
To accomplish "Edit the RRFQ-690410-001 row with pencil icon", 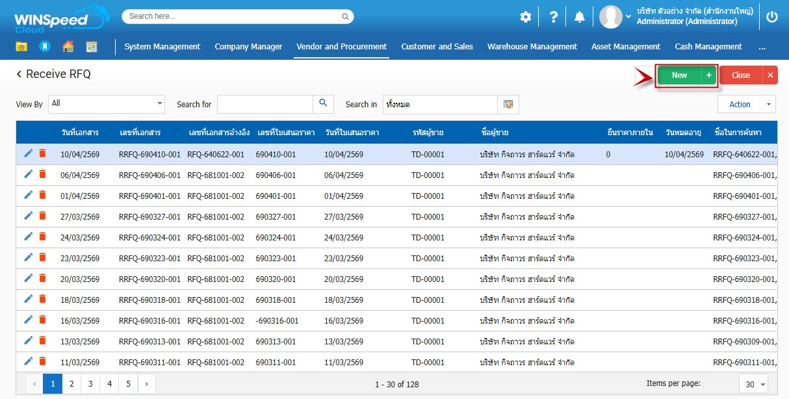I will pos(28,153).
